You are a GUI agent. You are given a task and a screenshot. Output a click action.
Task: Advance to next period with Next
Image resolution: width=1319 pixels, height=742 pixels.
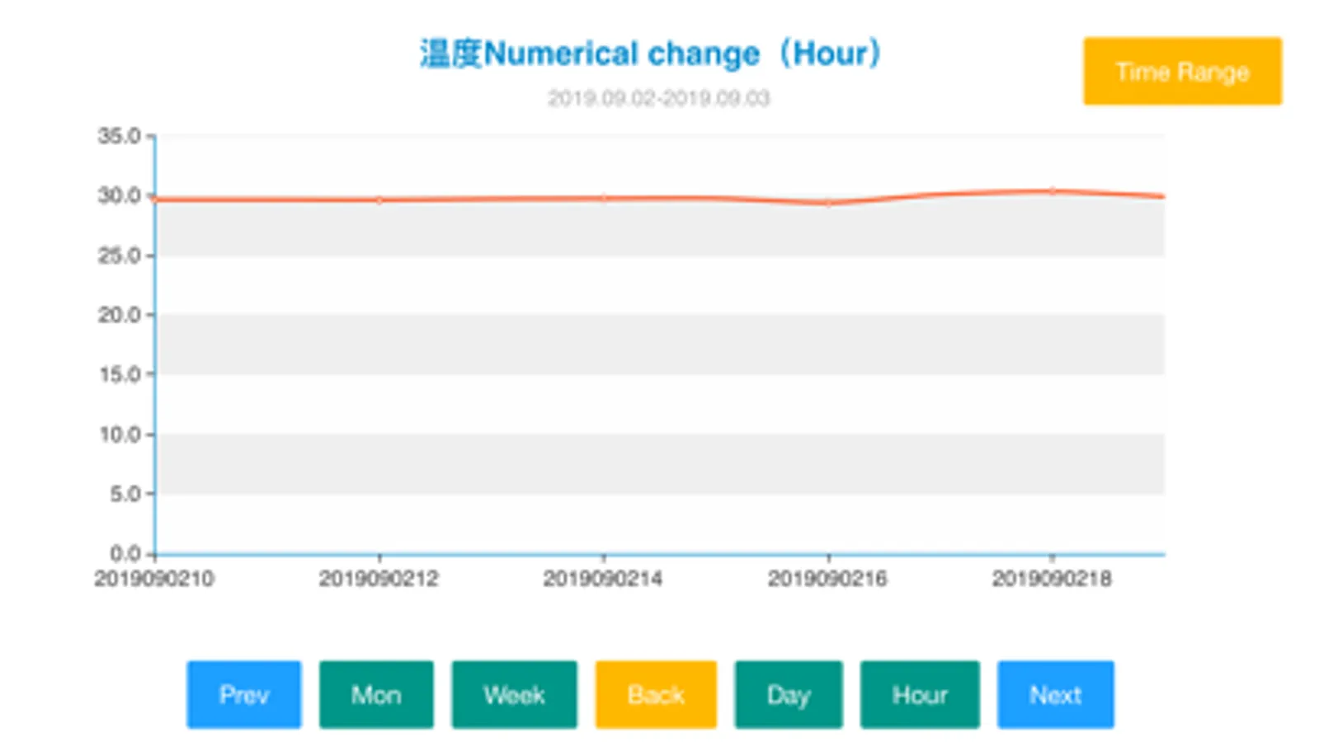[x=1055, y=694]
